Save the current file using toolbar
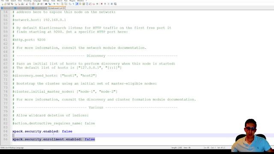This screenshot has width=274, height=154. pos(9,4)
